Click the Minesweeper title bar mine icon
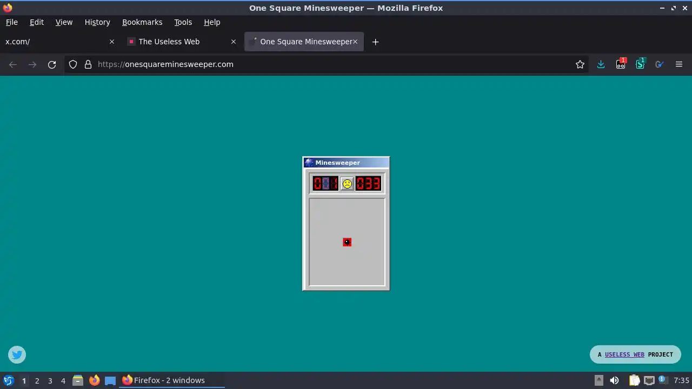 309,163
